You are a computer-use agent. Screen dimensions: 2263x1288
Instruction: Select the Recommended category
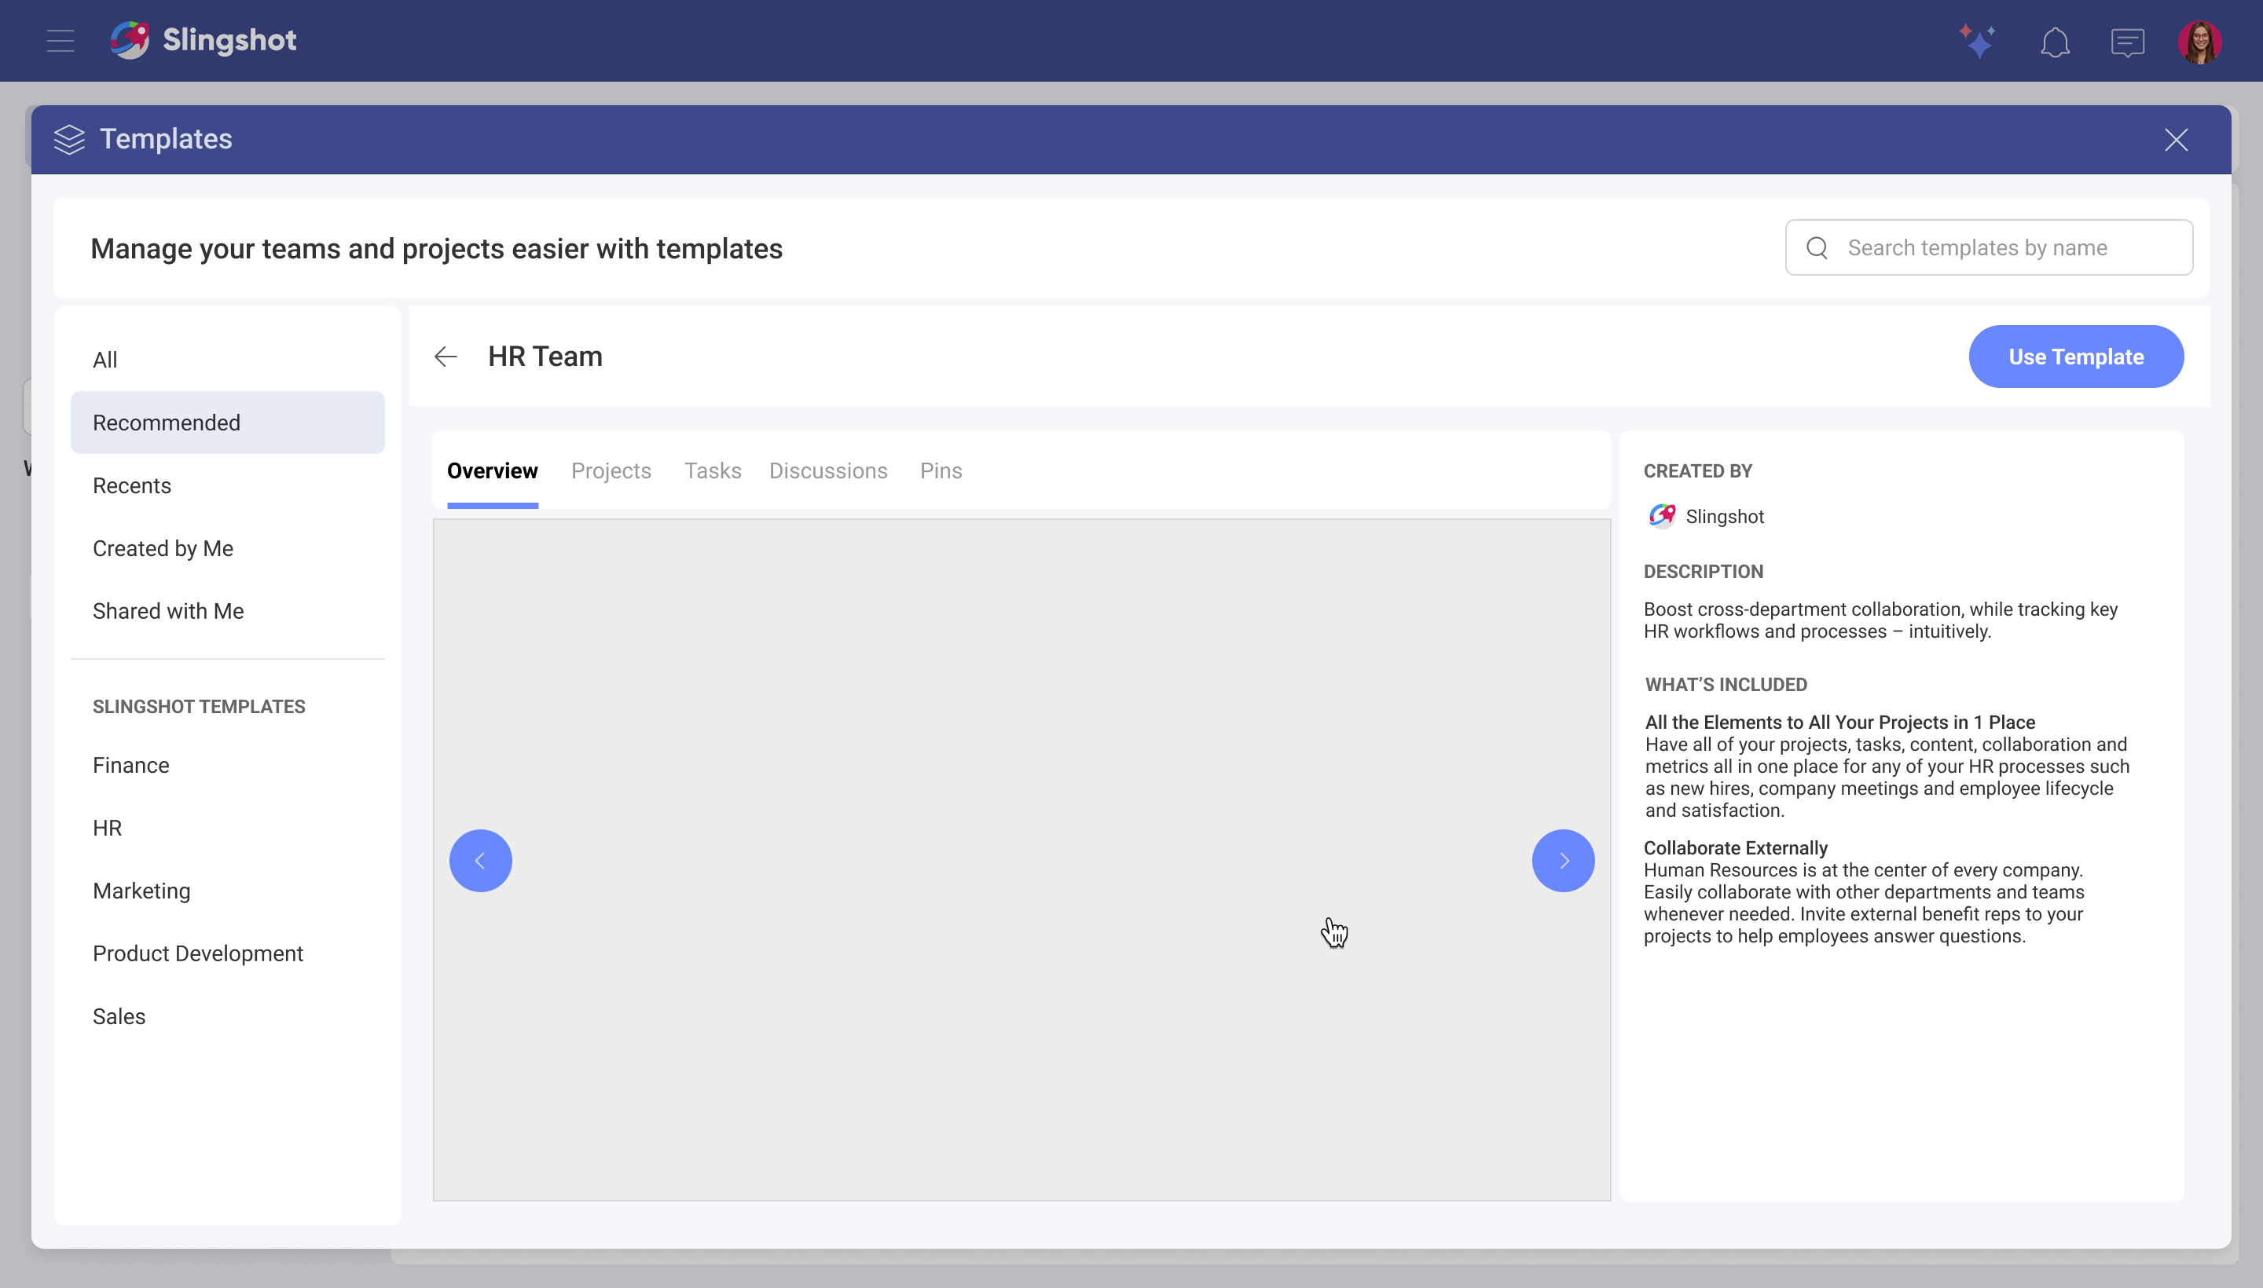pyautogui.click(x=227, y=423)
